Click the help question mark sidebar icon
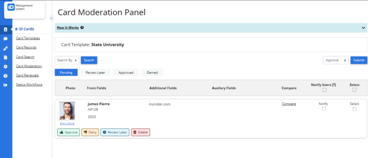This screenshot has height=158, width=368. click(x=5, y=76)
